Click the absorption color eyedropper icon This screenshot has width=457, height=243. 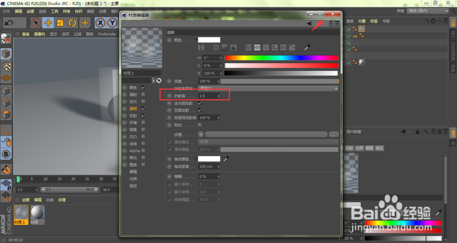click(x=226, y=159)
